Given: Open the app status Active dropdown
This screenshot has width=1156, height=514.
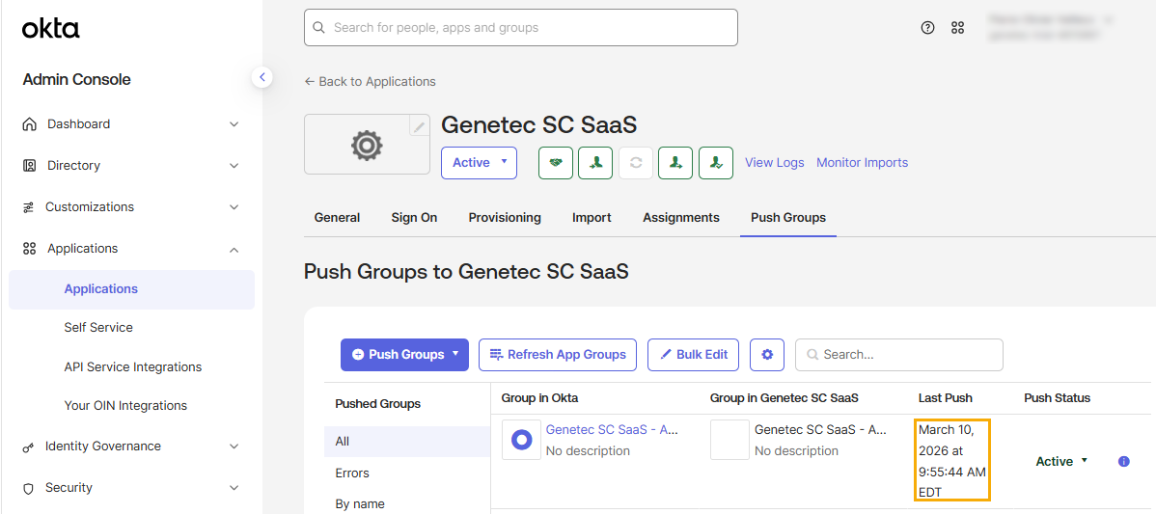Looking at the screenshot, I should click(x=480, y=163).
